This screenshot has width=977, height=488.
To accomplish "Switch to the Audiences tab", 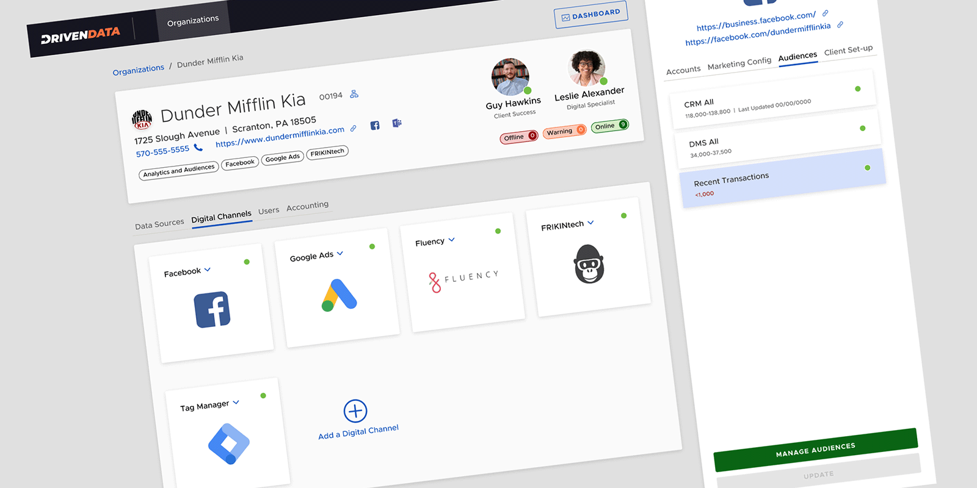I will [x=797, y=57].
